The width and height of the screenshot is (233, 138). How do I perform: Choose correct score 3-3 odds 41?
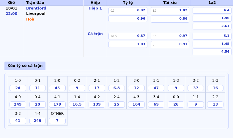(18, 121)
